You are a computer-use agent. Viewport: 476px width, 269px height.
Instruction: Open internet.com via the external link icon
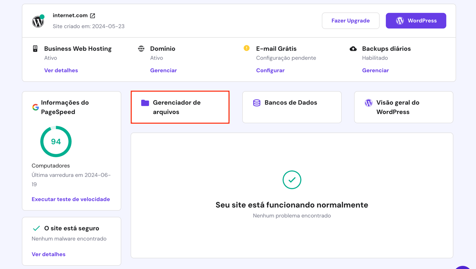(x=92, y=15)
